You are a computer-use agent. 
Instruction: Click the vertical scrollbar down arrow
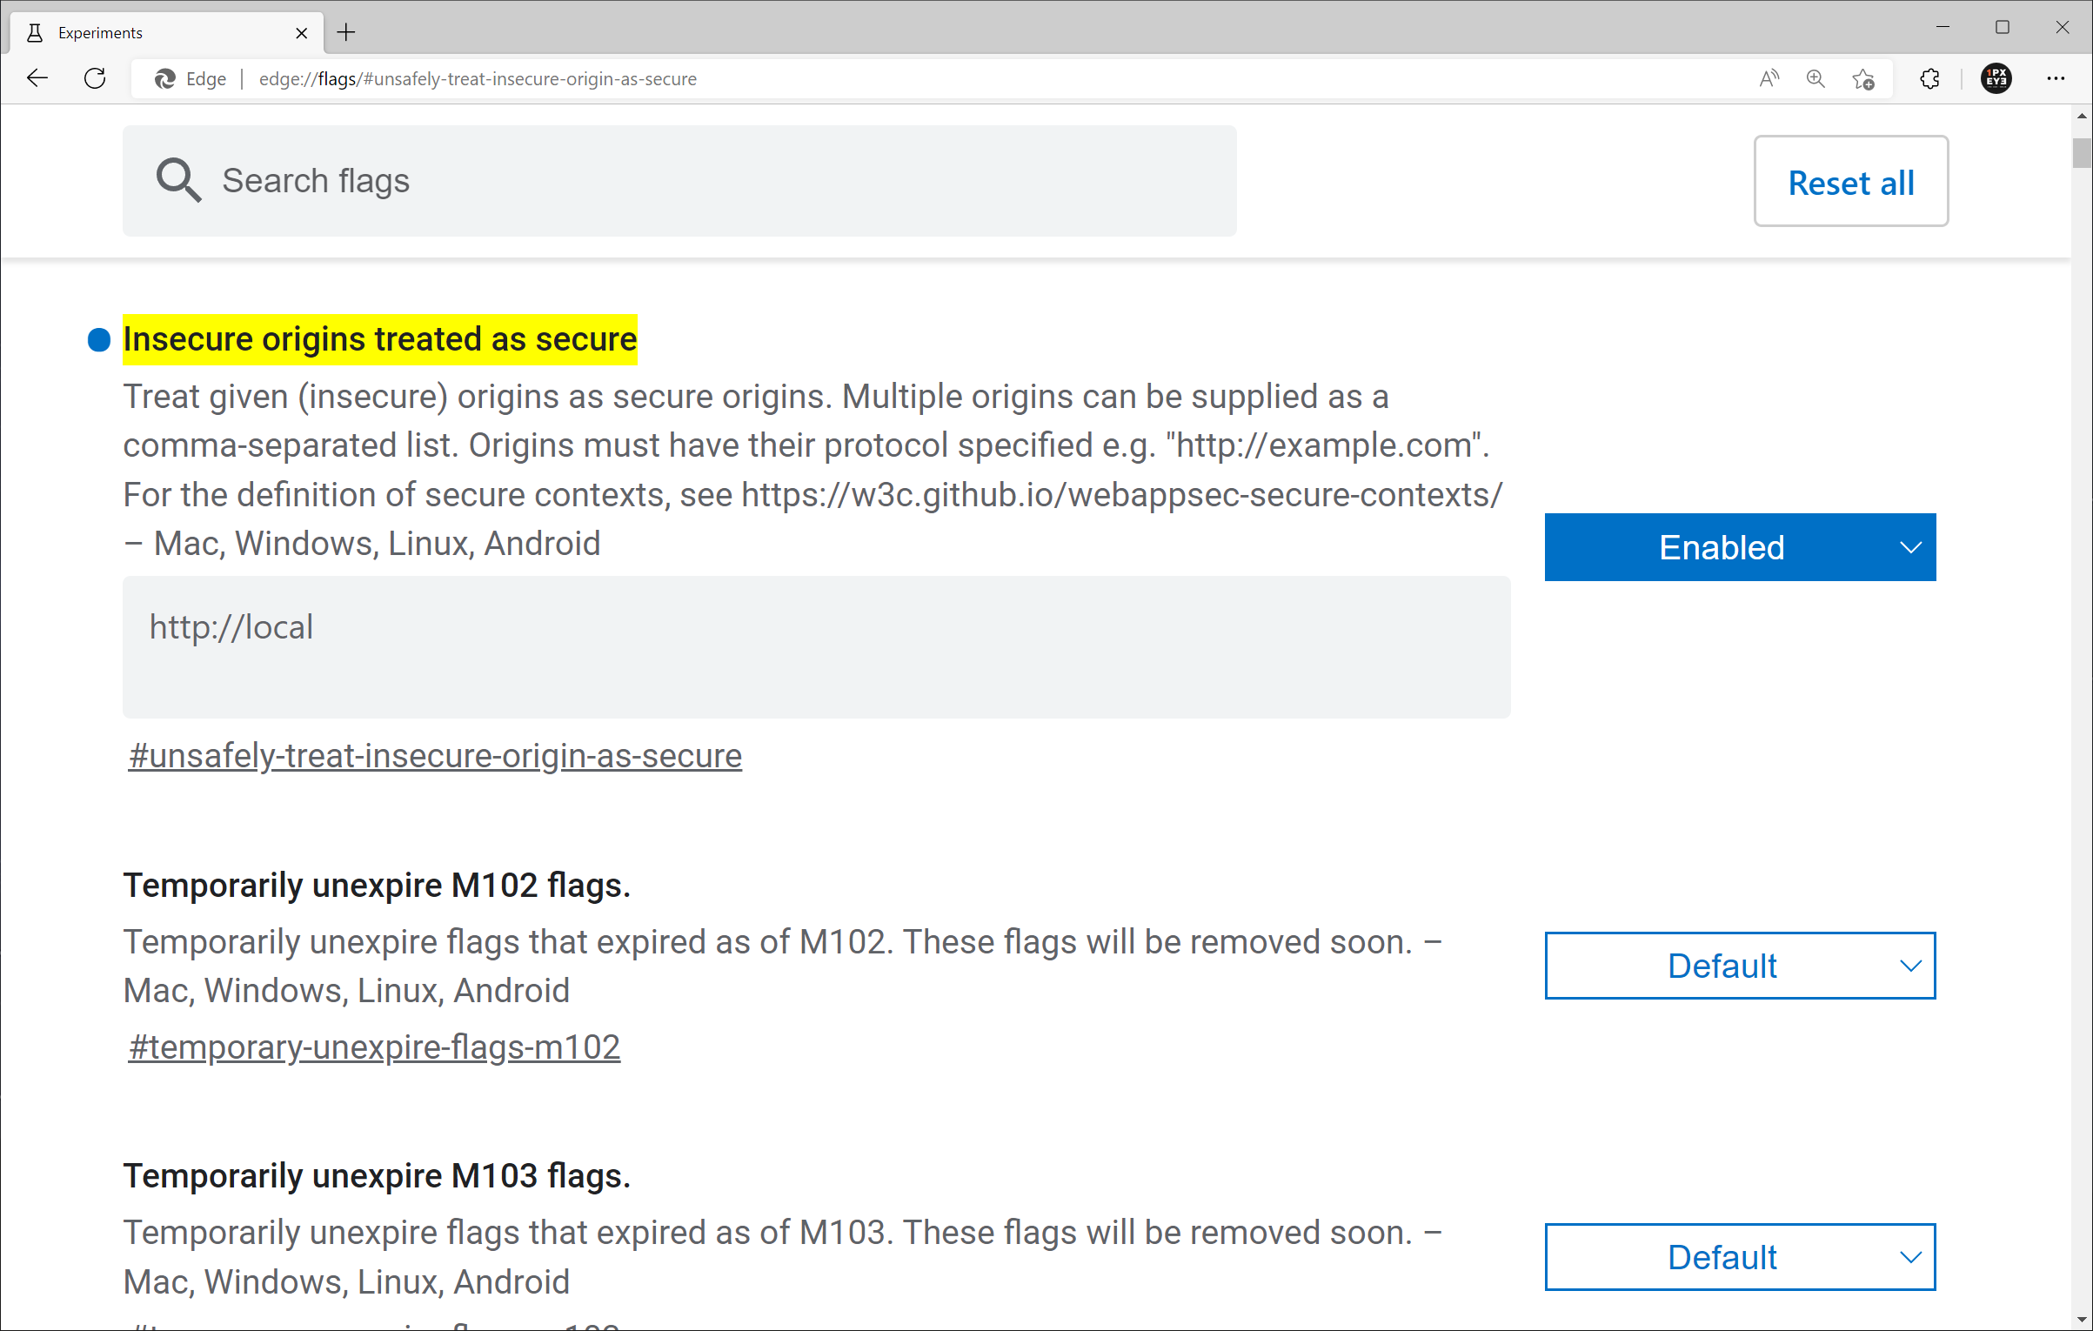(2082, 1320)
